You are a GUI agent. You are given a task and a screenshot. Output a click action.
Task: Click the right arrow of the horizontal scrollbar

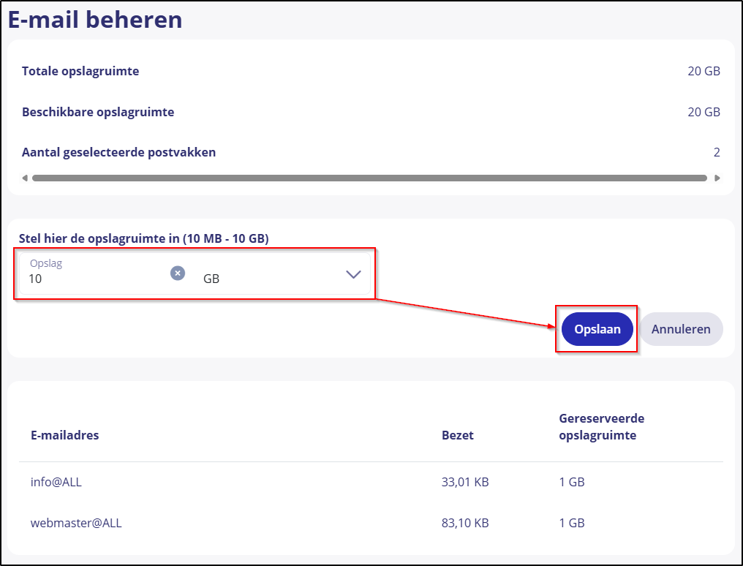click(x=717, y=178)
